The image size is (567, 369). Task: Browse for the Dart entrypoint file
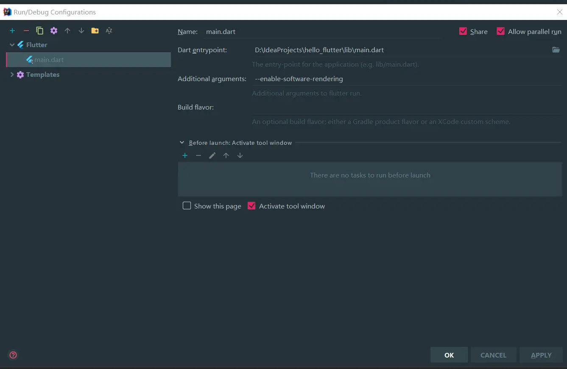556,50
